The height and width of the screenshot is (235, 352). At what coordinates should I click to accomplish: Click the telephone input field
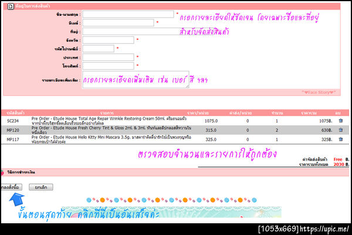tap(108, 66)
